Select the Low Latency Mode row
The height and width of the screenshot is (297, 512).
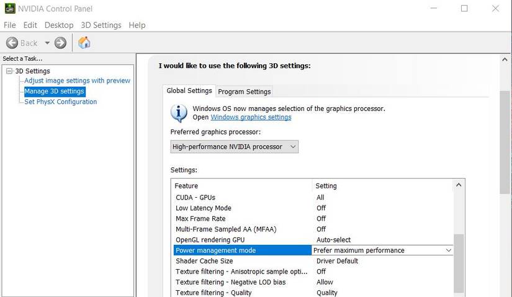(204, 208)
